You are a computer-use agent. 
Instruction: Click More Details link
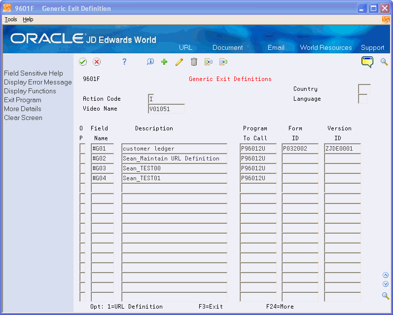pyautogui.click(x=23, y=109)
